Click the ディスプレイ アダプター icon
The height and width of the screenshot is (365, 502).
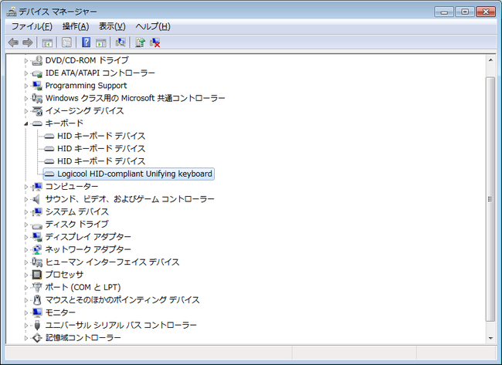click(x=37, y=237)
